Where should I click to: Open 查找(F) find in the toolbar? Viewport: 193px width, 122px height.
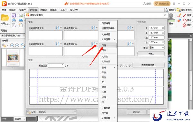pos(170,10)
